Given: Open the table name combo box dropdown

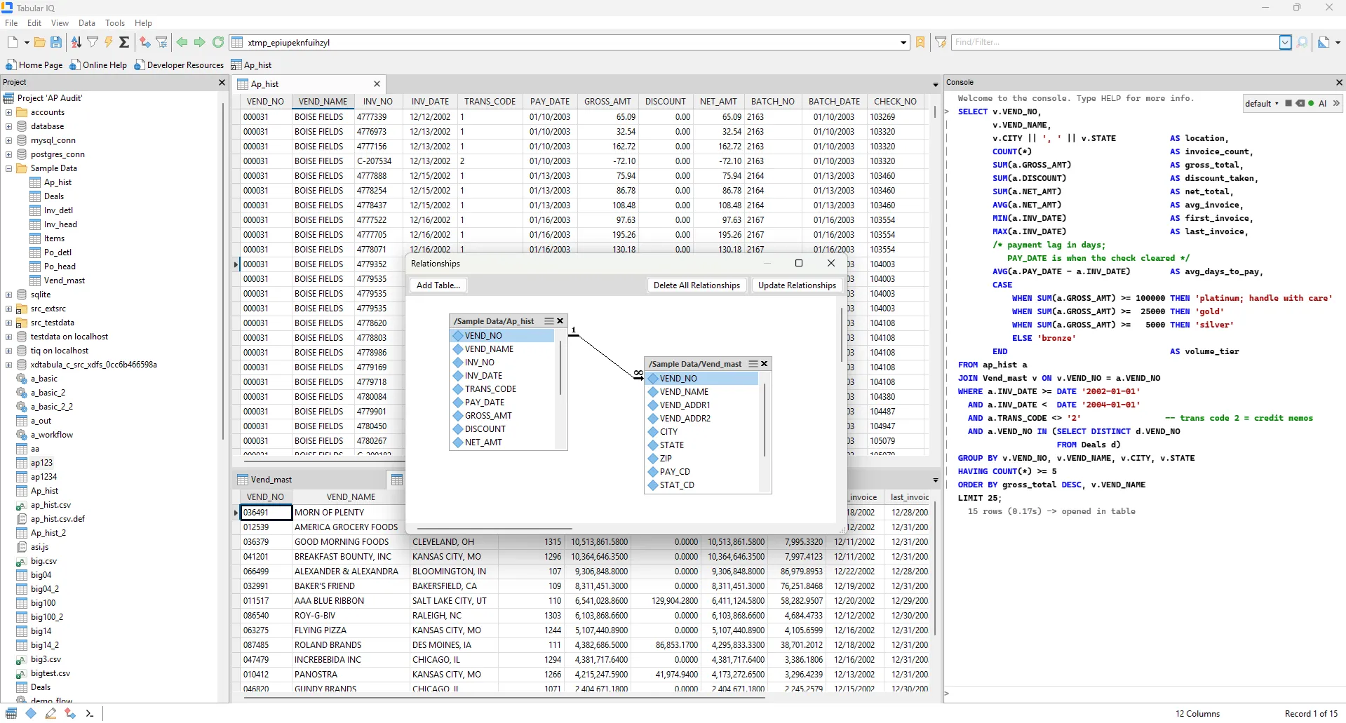Looking at the screenshot, I should coord(903,43).
